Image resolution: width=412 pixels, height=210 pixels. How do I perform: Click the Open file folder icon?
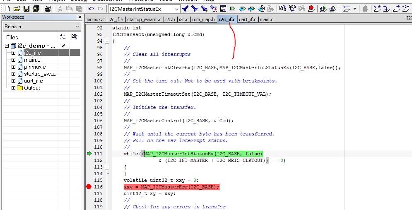point(17,9)
